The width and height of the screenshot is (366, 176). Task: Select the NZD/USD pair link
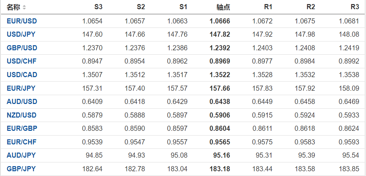21,115
